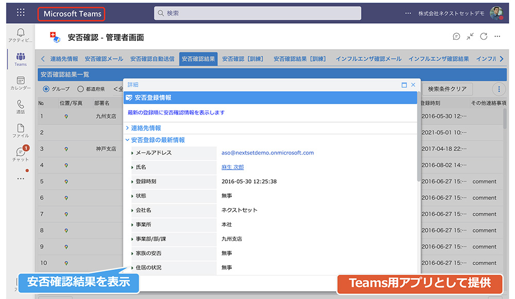This screenshot has width=515, height=299.
Task: Click the 株式会社ネクストセットデモ organization name
Action: pos(451,13)
